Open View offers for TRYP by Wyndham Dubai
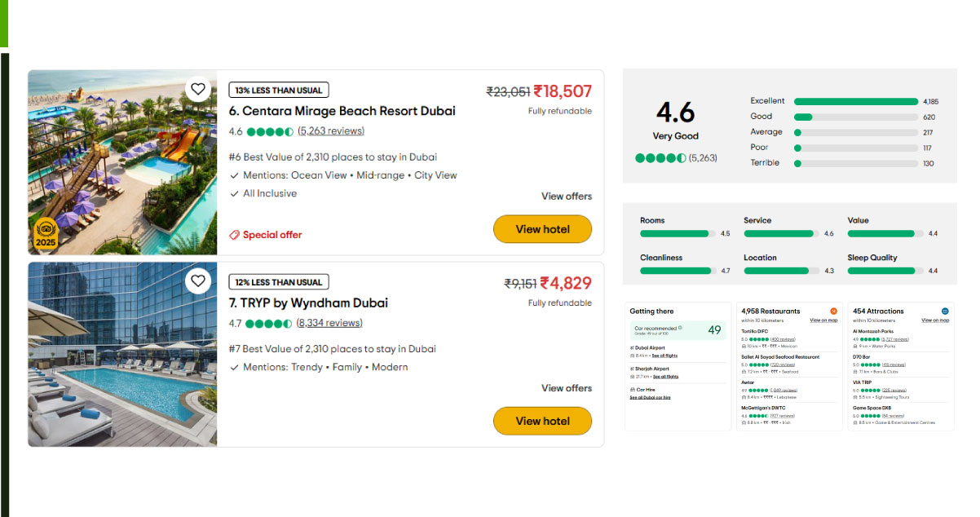This screenshot has height=517, width=980. coord(567,388)
